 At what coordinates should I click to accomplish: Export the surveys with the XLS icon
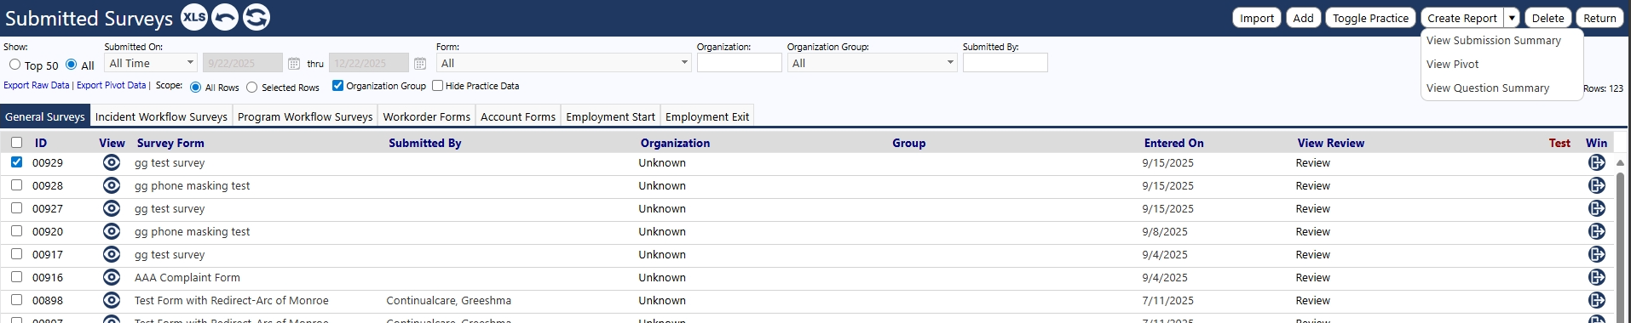(x=194, y=17)
